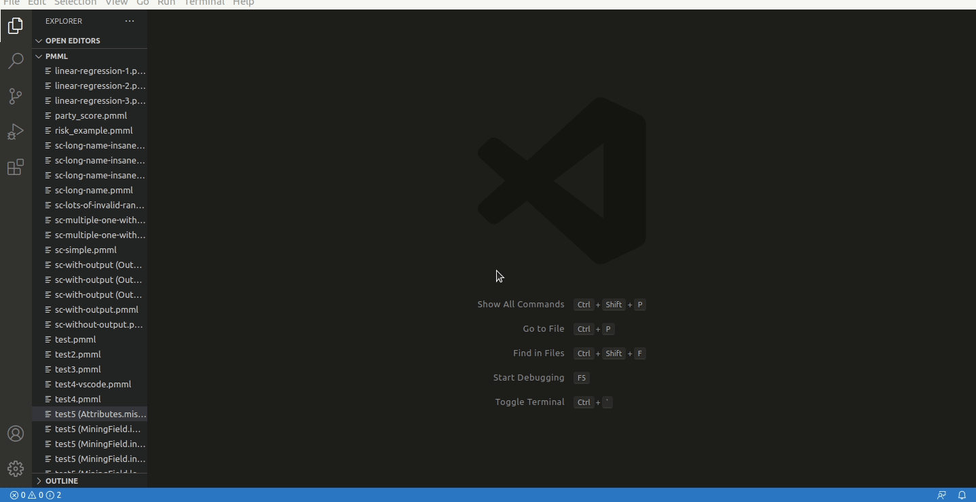Viewport: 976px width, 502px height.
Task: Open the File menu
Action: (11, 3)
